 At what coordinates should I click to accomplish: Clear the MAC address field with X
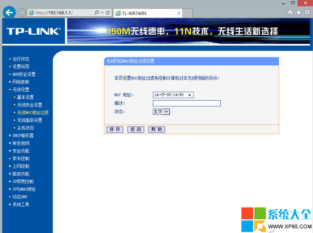pyautogui.click(x=190, y=95)
